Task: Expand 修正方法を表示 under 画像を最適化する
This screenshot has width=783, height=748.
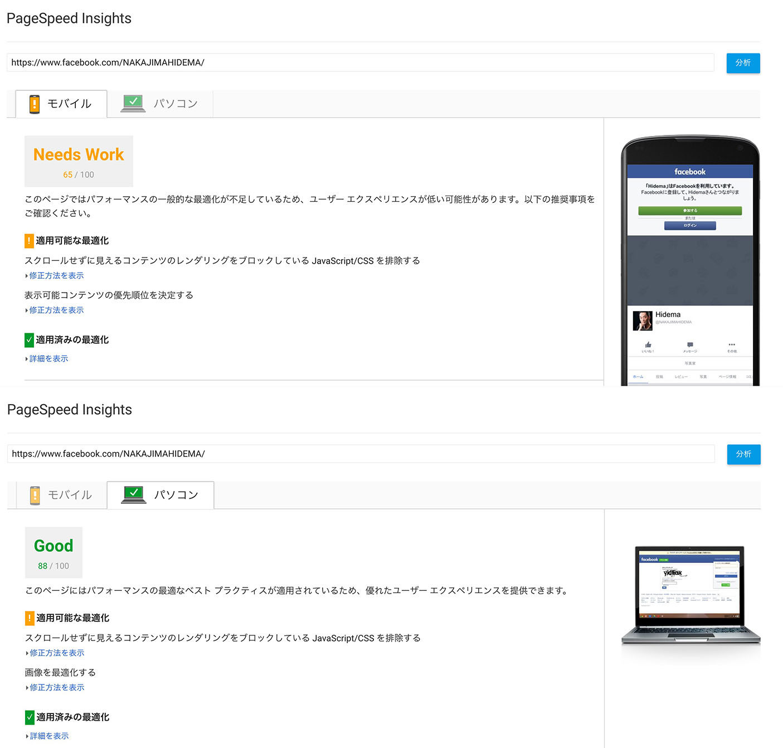Action: pos(57,688)
